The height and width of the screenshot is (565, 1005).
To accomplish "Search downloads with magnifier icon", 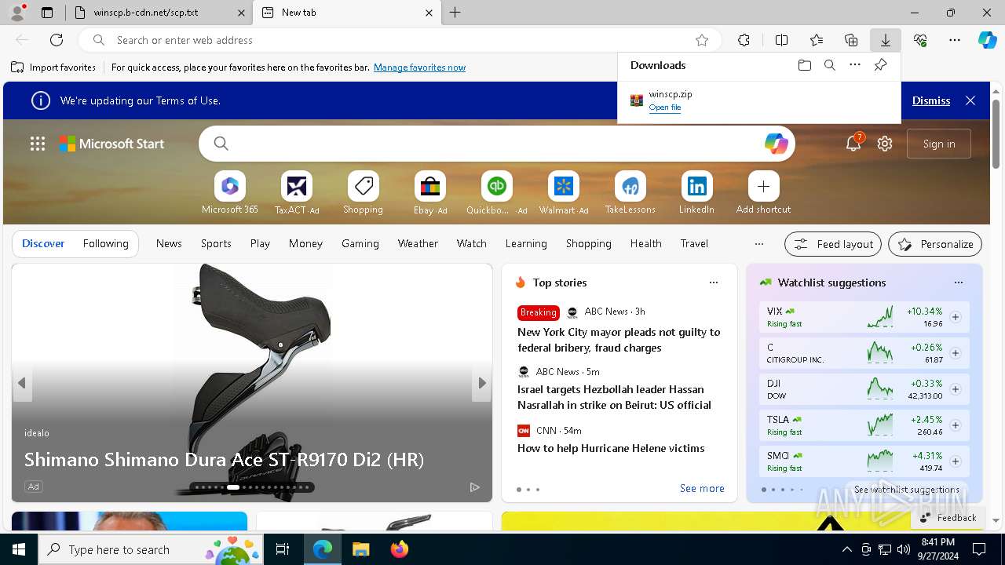I will [830, 65].
